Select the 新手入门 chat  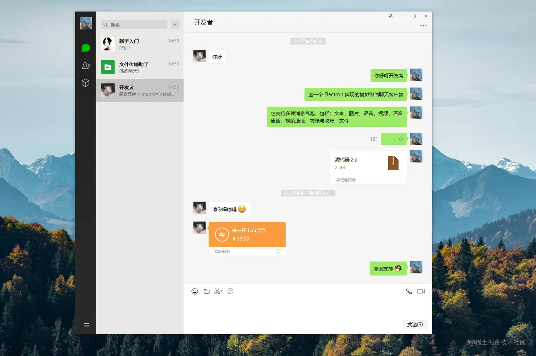point(140,44)
